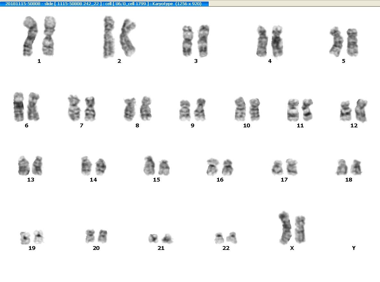Click the label number 11

coord(300,125)
